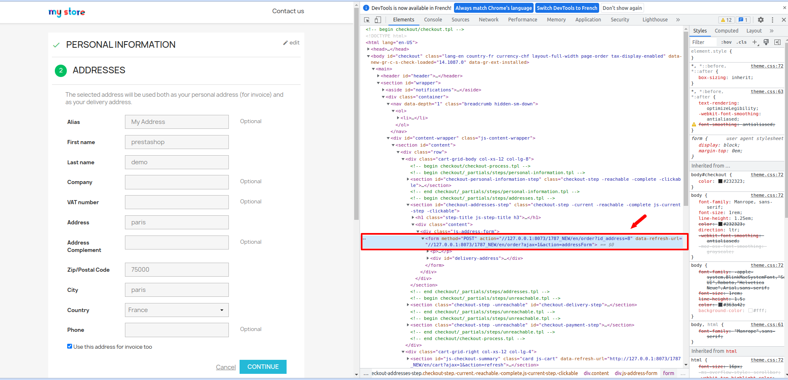Edit the personal information section
Viewport: 788px width, 380px height.
pyautogui.click(x=291, y=42)
